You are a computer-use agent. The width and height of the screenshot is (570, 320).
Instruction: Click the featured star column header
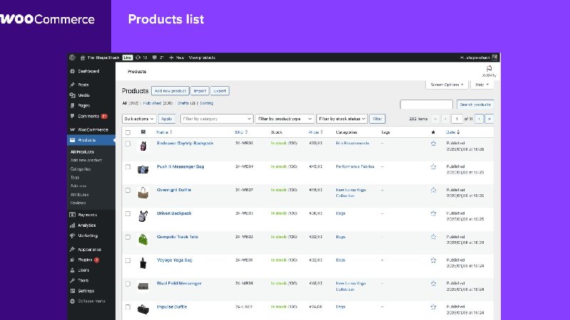pos(433,132)
